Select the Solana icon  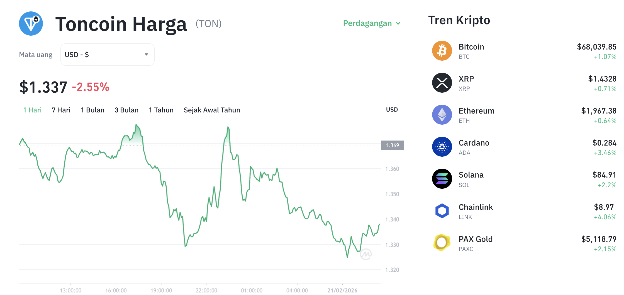[x=442, y=179]
